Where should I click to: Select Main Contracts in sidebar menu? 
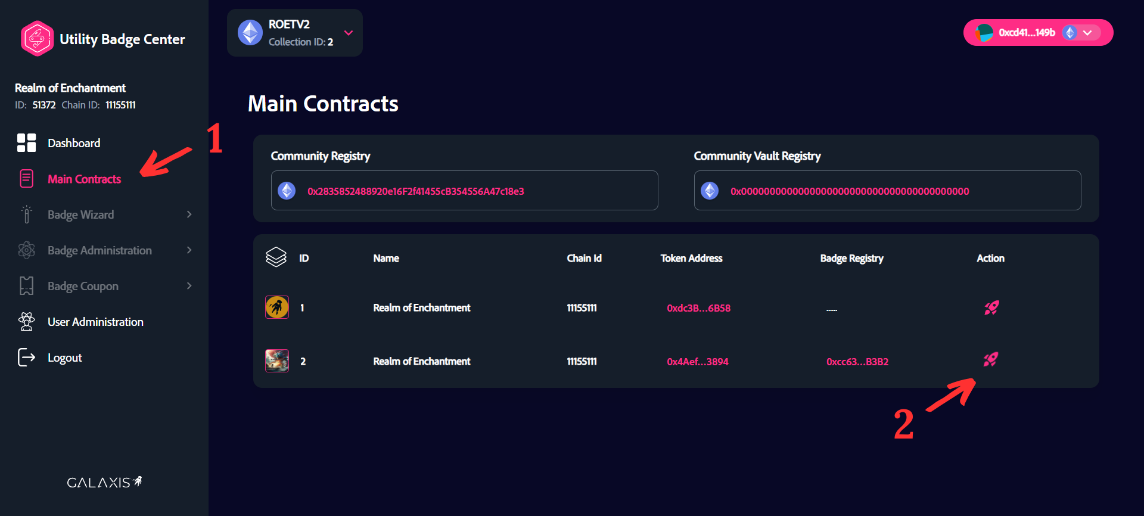click(x=84, y=179)
